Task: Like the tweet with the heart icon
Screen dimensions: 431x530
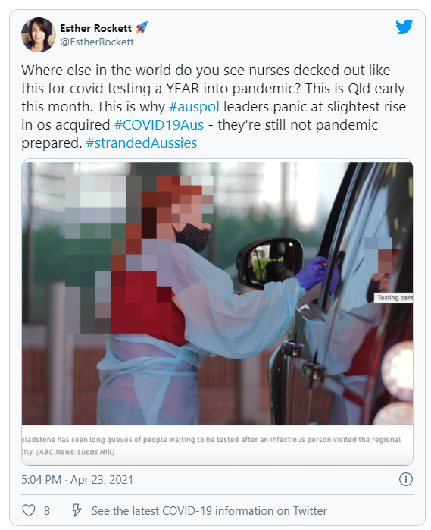Action: (x=29, y=510)
